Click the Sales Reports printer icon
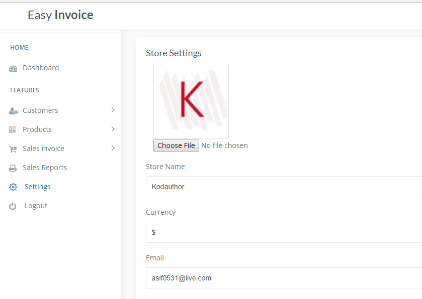Screen dimensions: 422x299 click(13, 168)
